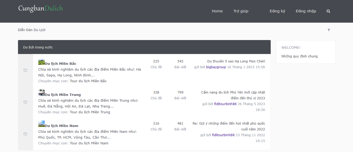
Task: Click the 481 Bài viết count
Action: [180, 126]
